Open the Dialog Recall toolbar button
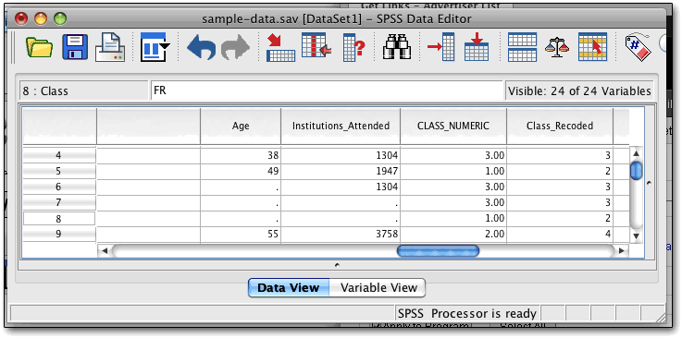Viewport: 682px width, 338px height. click(x=155, y=47)
